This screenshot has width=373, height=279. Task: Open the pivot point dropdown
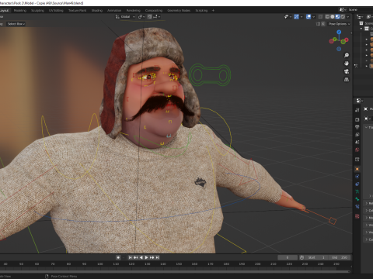pos(141,17)
